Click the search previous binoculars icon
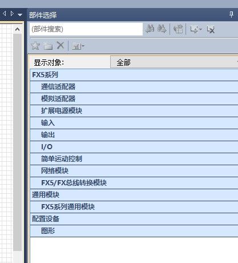This screenshot has width=238, height=263. point(150,29)
